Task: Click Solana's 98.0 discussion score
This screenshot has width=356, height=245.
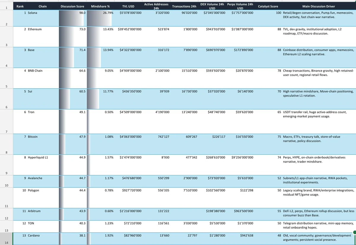Action: coord(72,18)
